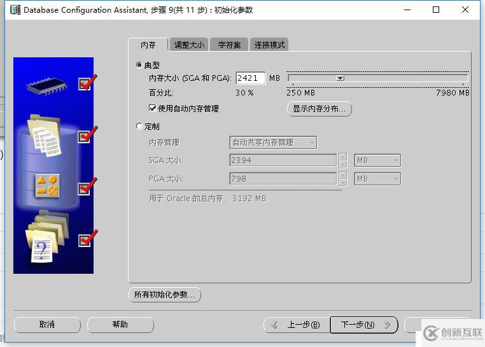
Task: Click the red checkmark beside folders icon
Action: tap(88, 238)
